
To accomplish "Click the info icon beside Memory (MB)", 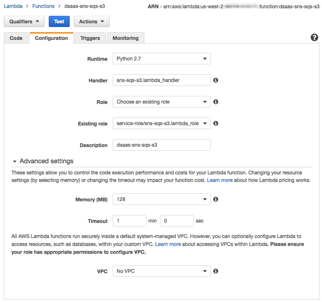I will [215, 199].
